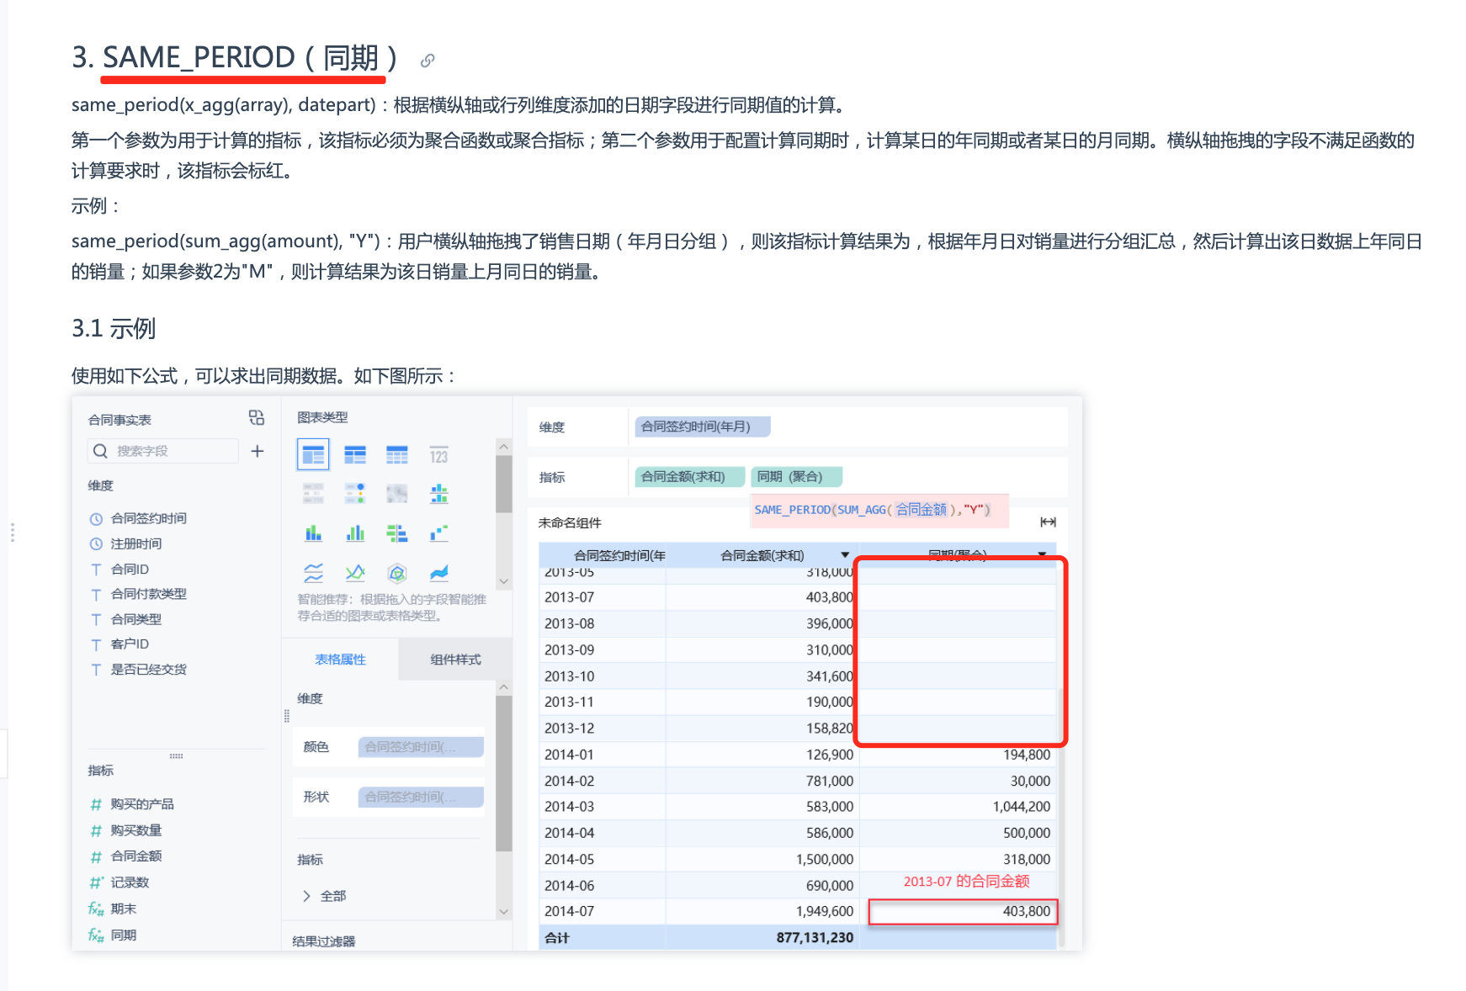
Task: Click the 合计 total 877,131,230 cell
Action: pos(815,938)
